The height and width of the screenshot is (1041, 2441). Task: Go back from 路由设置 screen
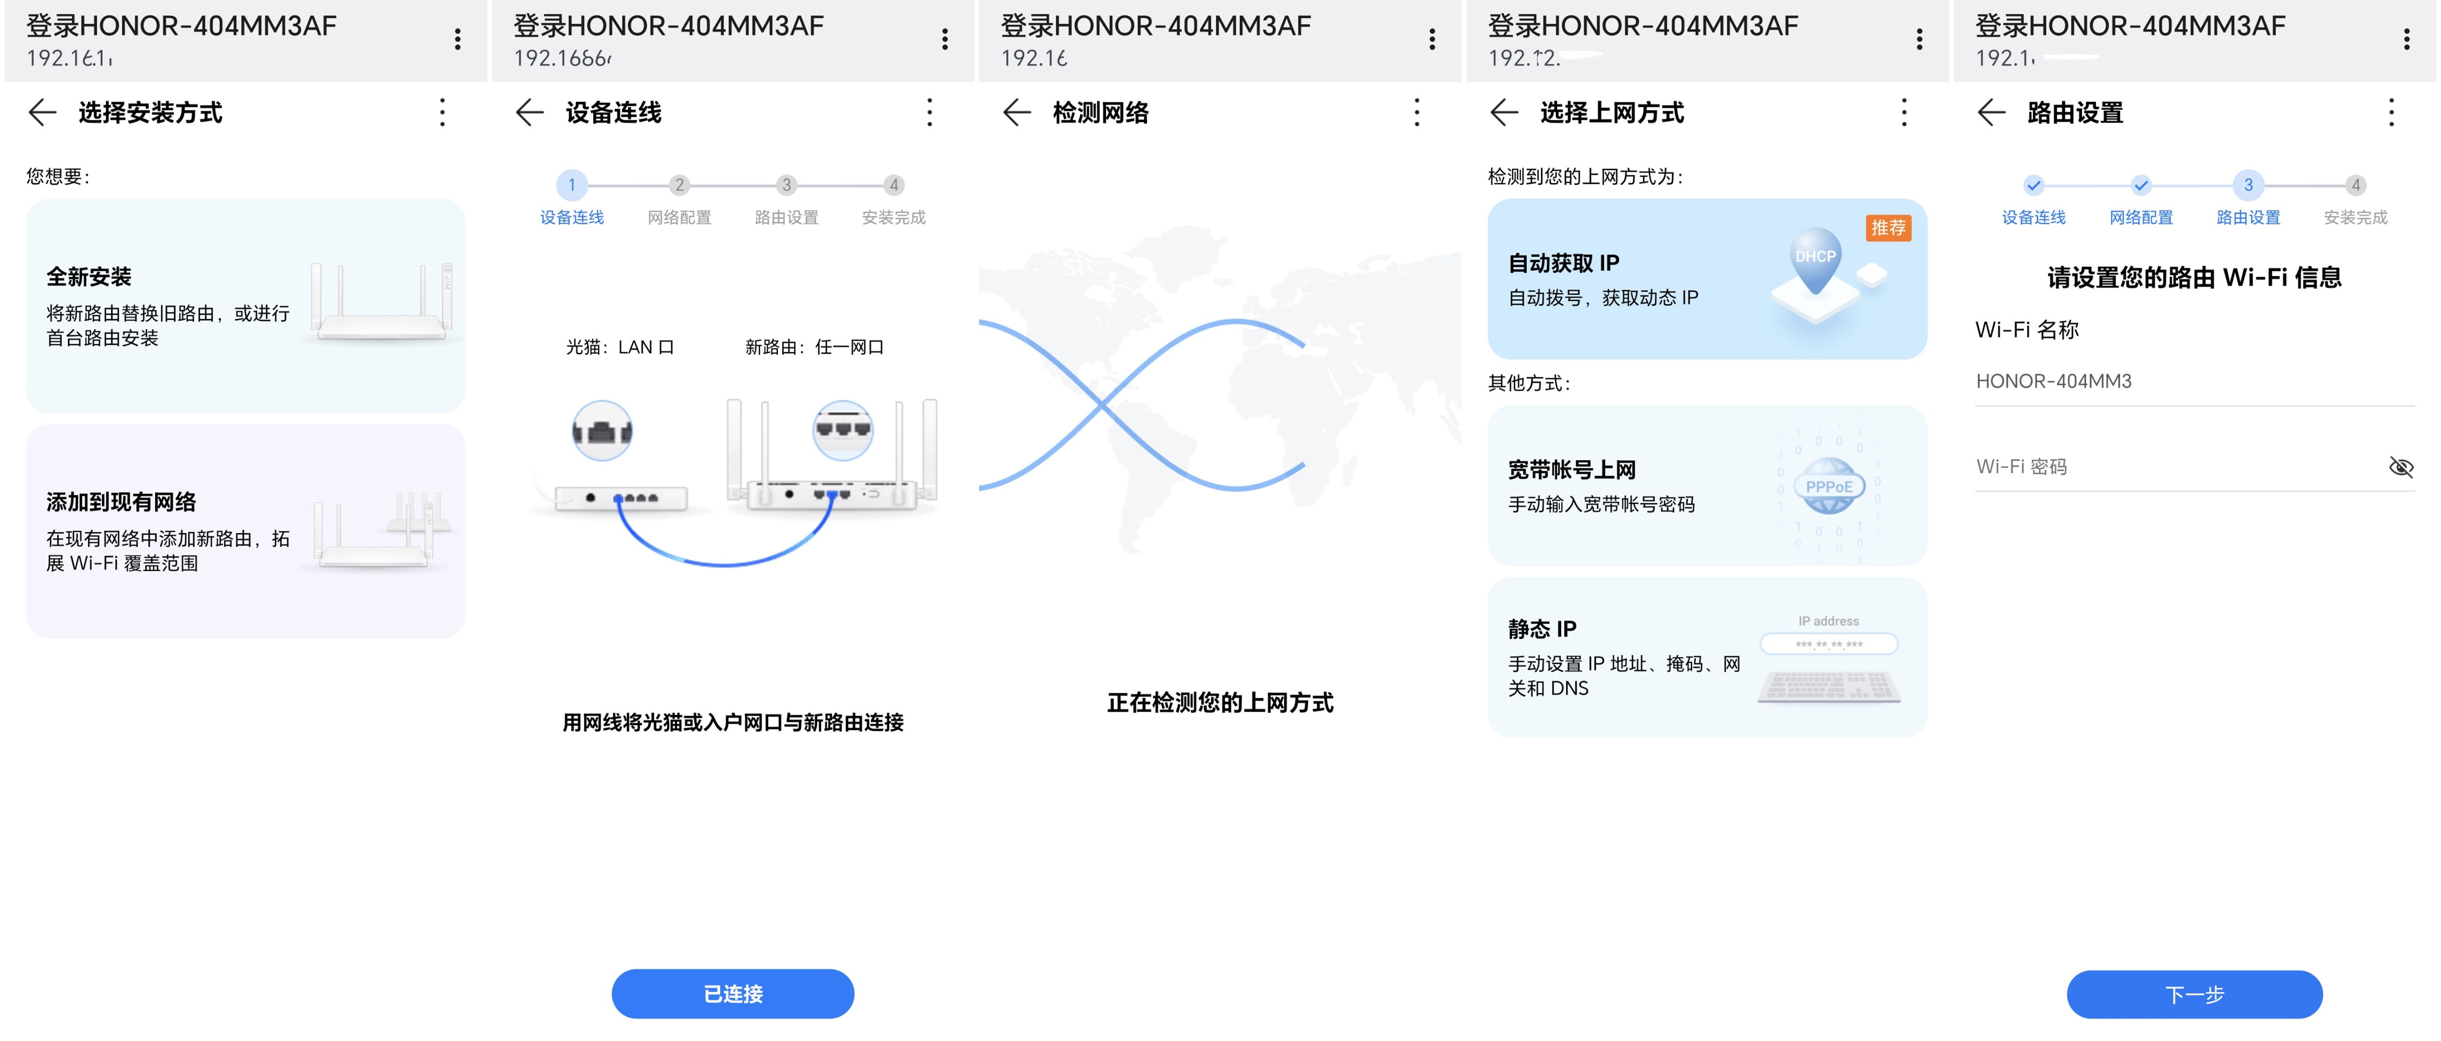click(1991, 113)
